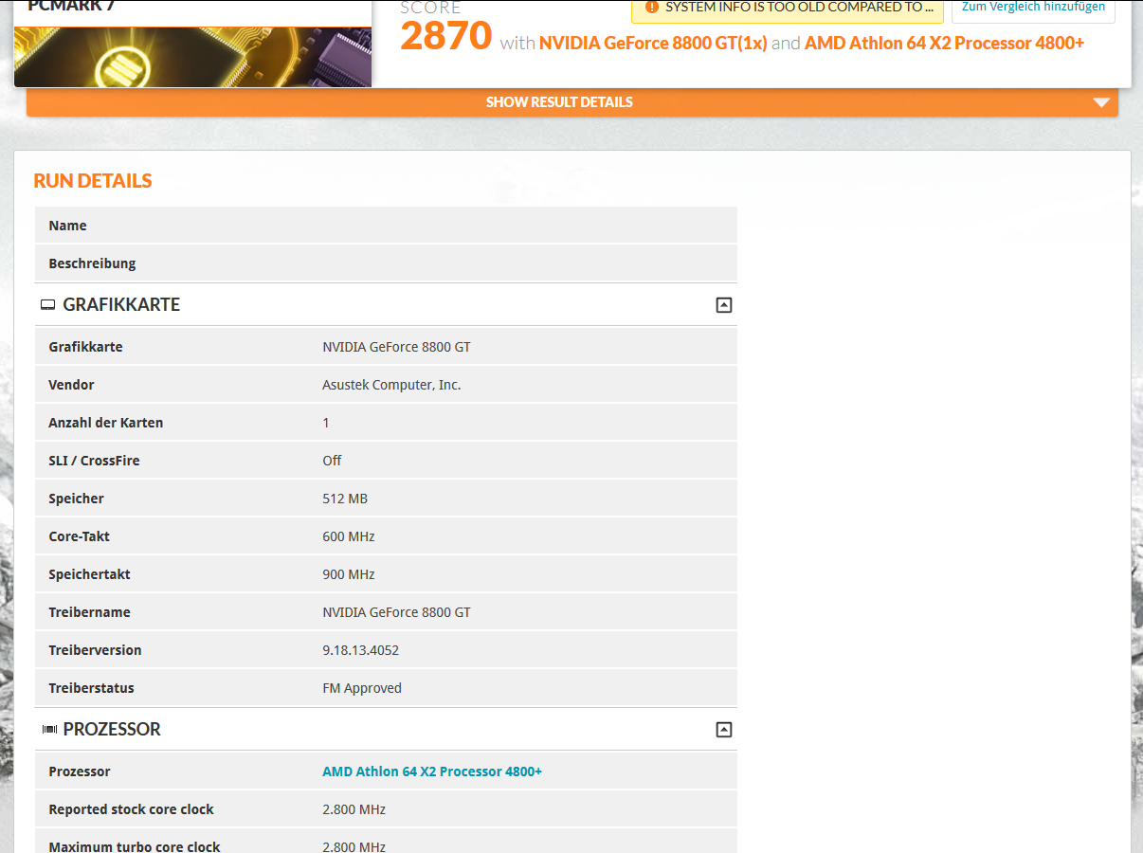Click the Name input row
The image size is (1143, 853).
[386, 225]
